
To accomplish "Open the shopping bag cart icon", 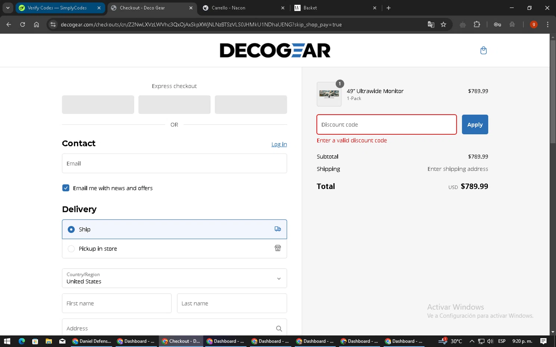I will [x=483, y=50].
